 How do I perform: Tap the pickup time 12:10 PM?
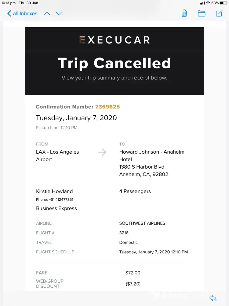coord(57,128)
